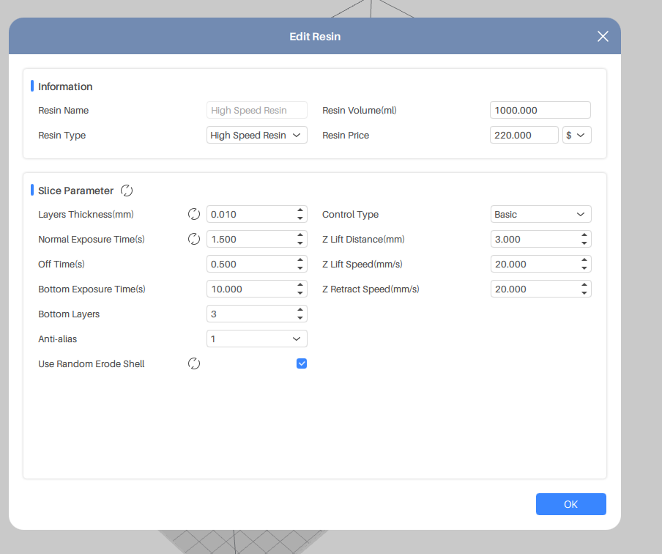Increase Normal Exposure Time up arrow
This screenshot has height=554, width=662.
click(x=300, y=235)
